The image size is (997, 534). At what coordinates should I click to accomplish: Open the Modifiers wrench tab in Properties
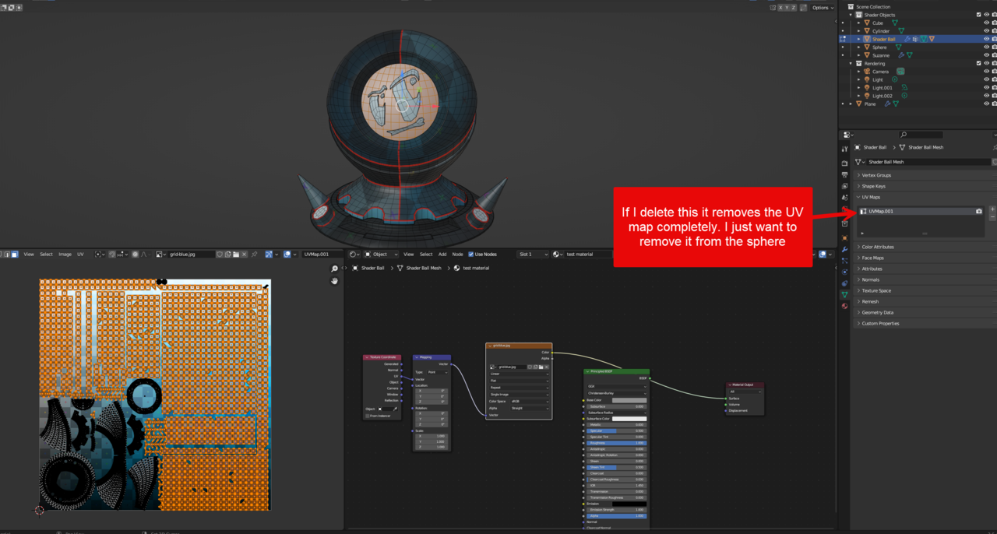coord(845,250)
